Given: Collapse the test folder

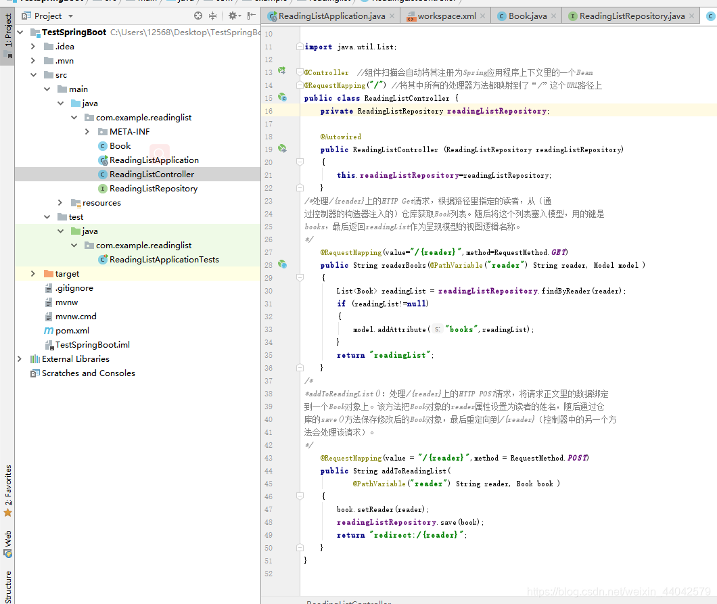Looking at the screenshot, I should pos(47,216).
